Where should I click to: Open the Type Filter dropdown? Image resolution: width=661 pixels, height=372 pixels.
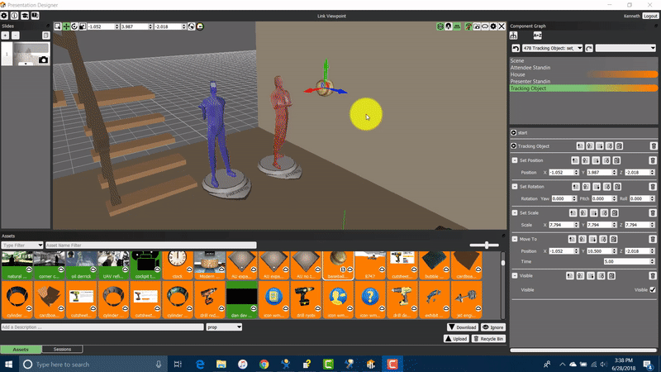(x=22, y=245)
